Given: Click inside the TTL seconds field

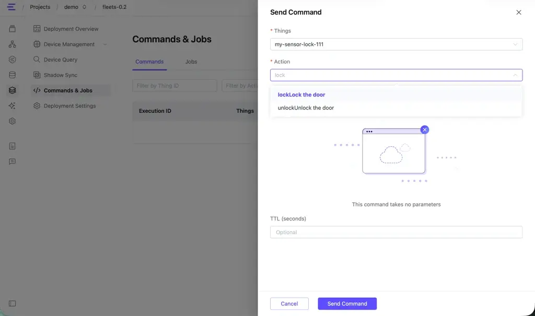Looking at the screenshot, I should pos(396,232).
